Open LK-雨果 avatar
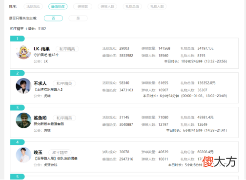Viewport: 246px width, 180px height. (23, 52)
